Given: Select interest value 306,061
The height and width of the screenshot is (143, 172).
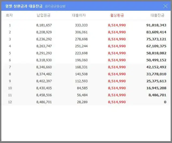Looking at the screenshot, I should [81, 32].
